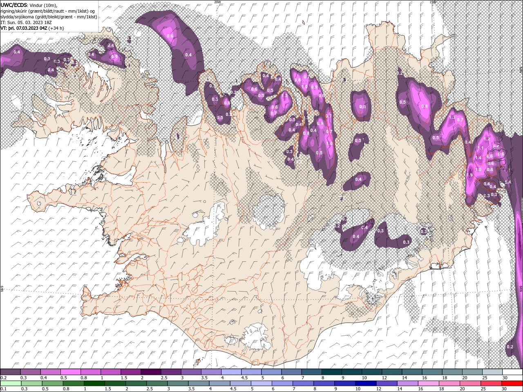Select the darkest green 1 rain legend swatch
523x392 pixels.
(94, 383)
